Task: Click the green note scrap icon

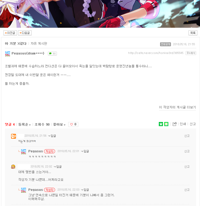Action: click(x=166, y=124)
